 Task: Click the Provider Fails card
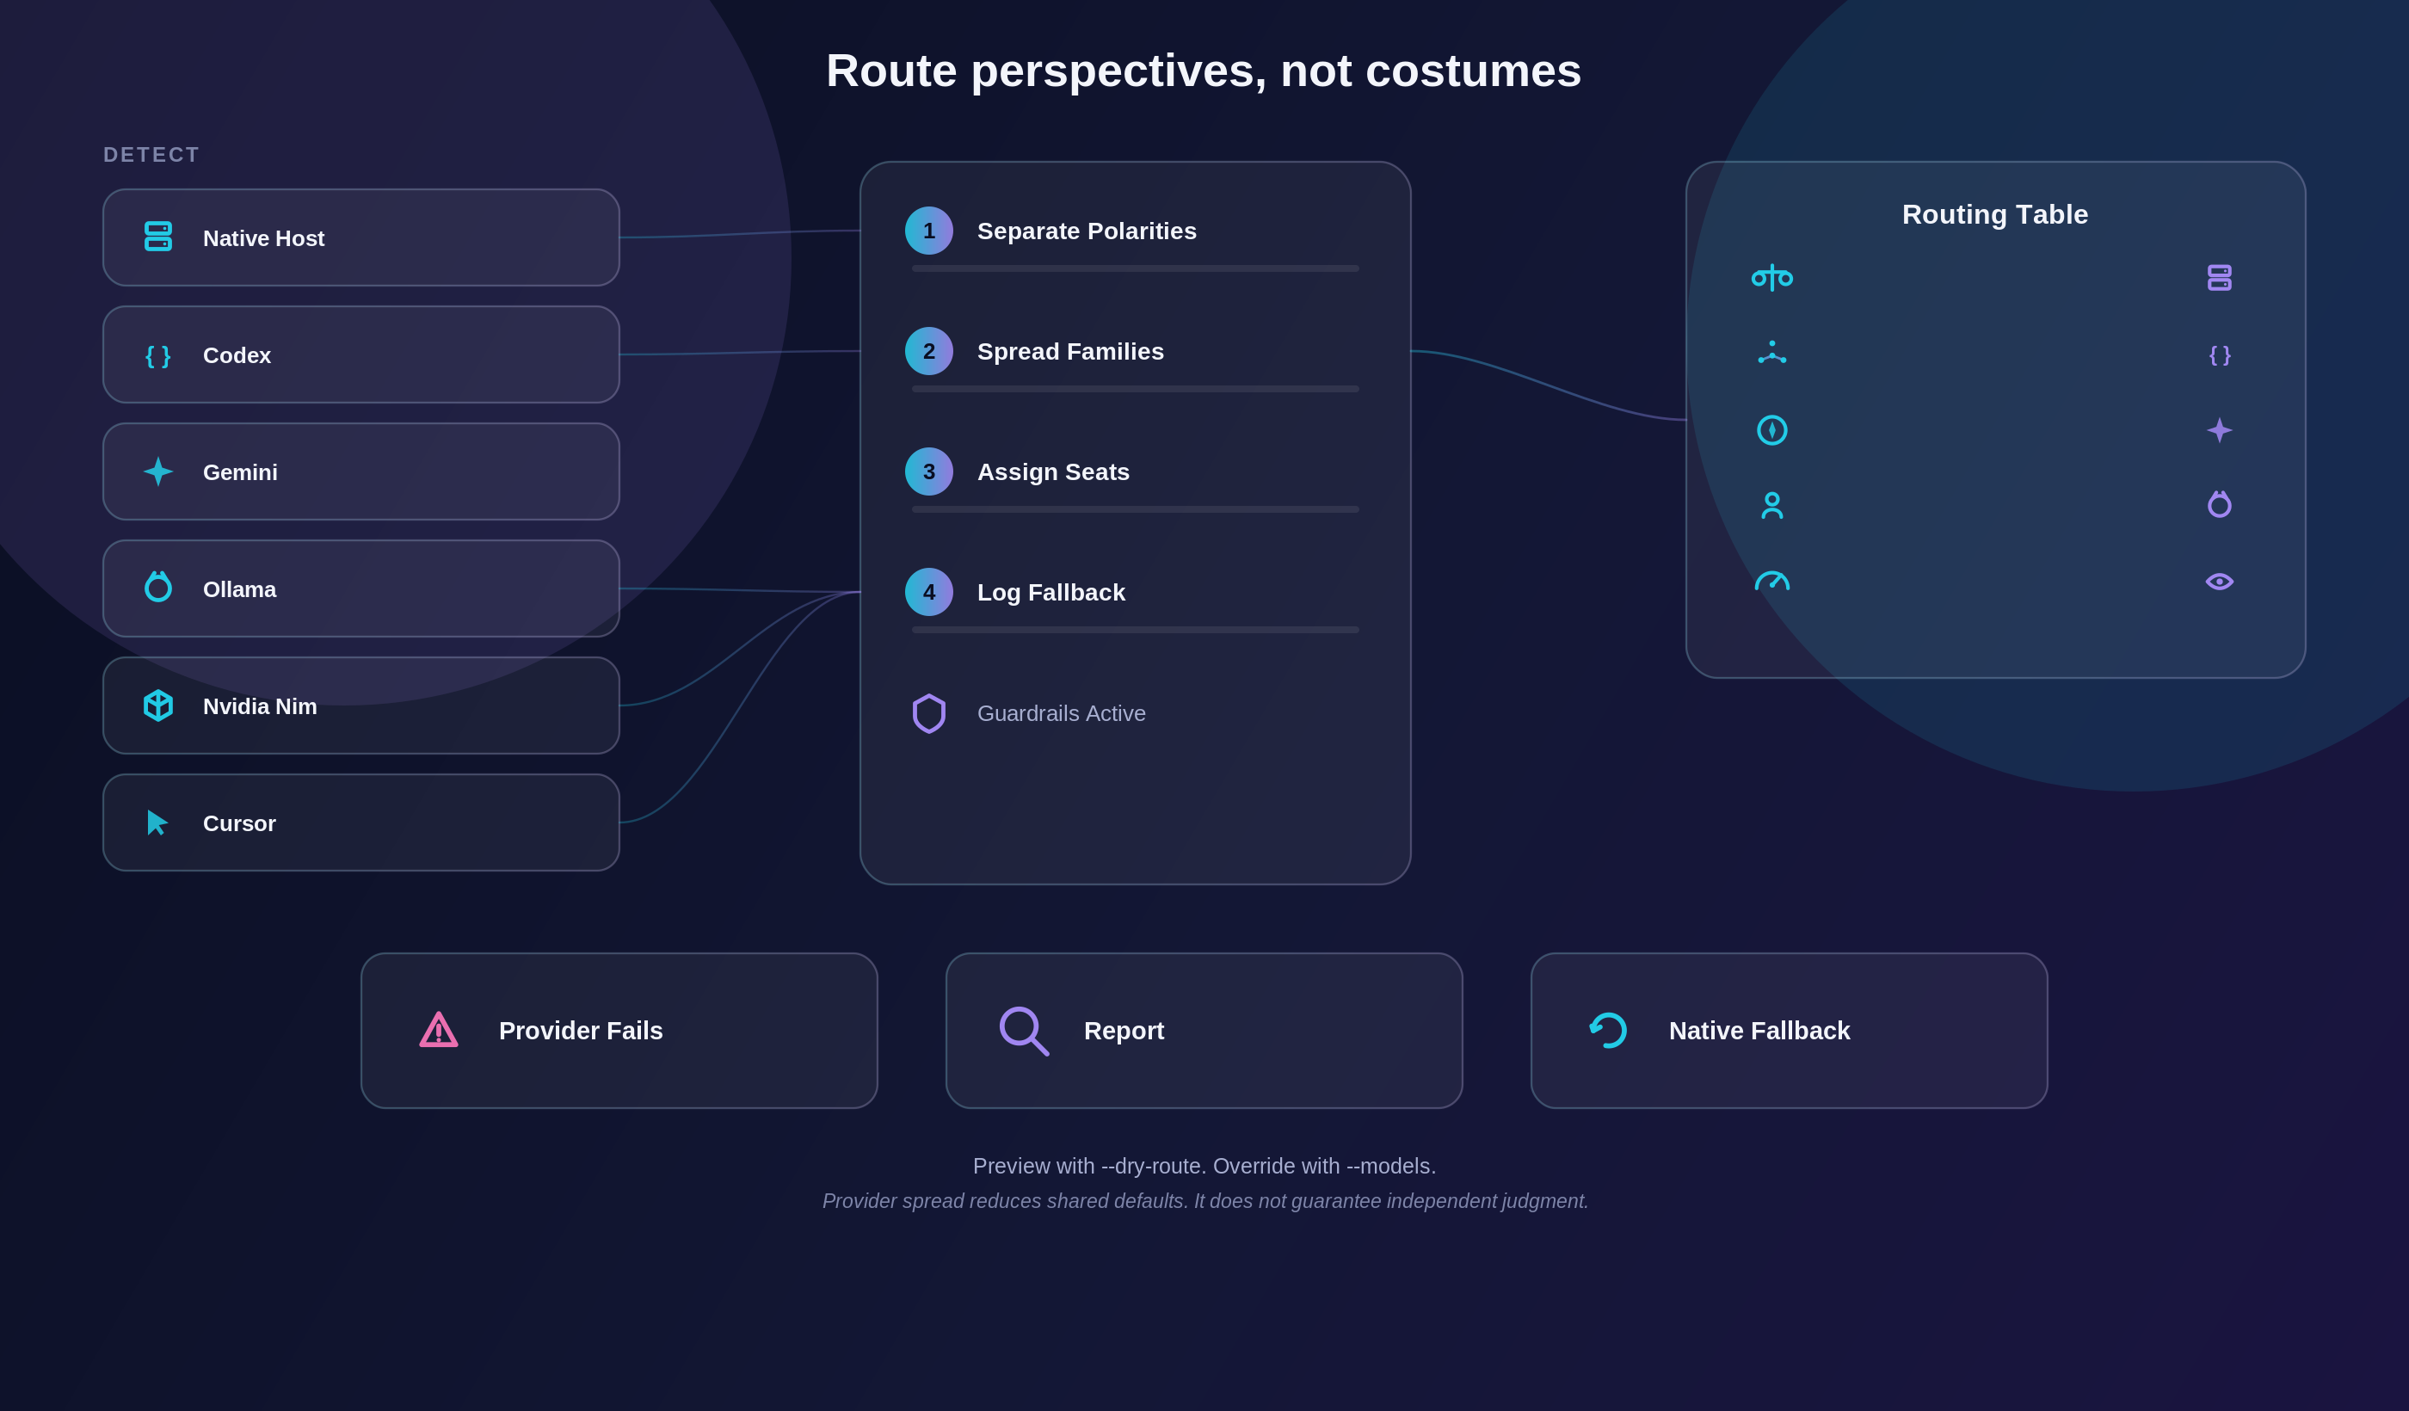(x=619, y=1031)
